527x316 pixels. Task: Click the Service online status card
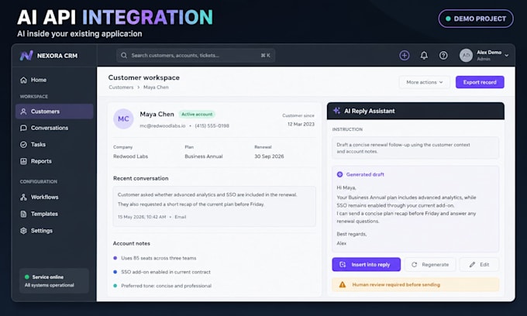coord(54,281)
